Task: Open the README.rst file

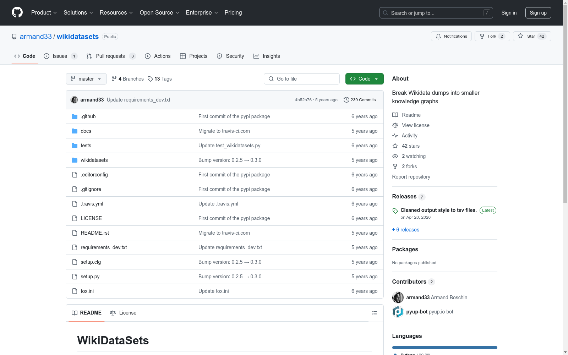Action: pos(95,233)
